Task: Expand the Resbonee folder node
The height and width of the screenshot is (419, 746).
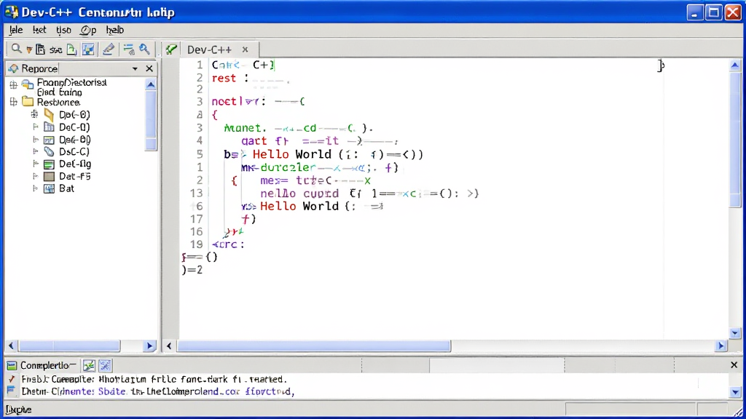Action: (x=13, y=102)
